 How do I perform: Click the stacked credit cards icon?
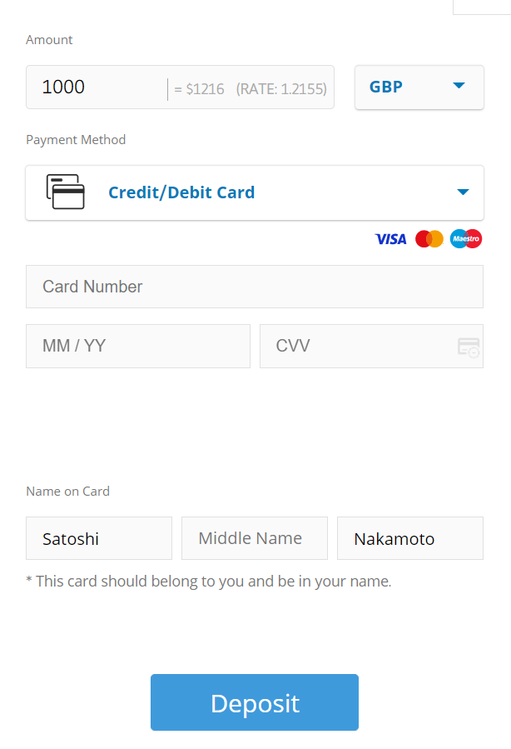(x=66, y=192)
